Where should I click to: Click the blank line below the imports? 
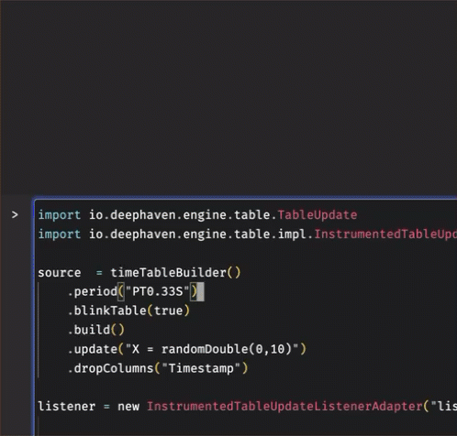(x=245, y=254)
